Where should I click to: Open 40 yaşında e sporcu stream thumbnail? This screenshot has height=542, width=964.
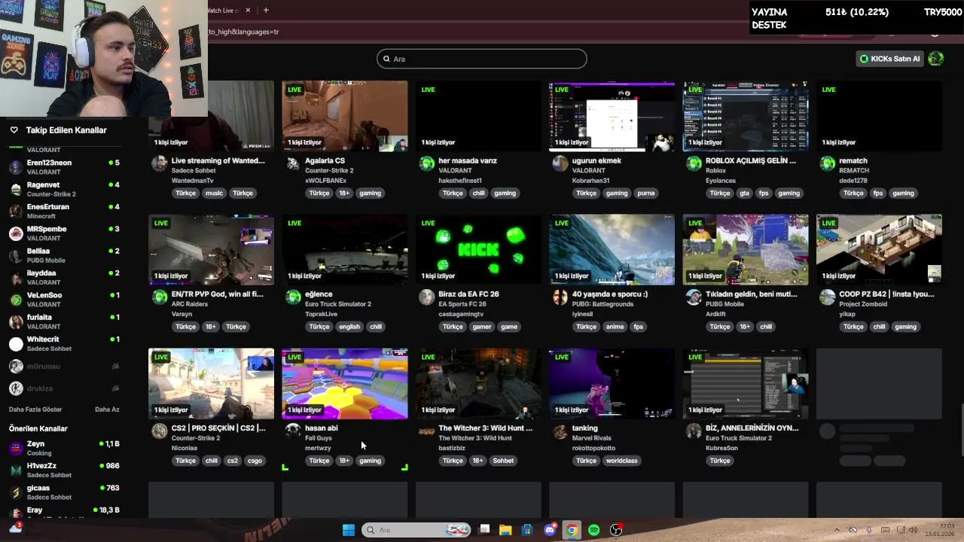coord(612,250)
